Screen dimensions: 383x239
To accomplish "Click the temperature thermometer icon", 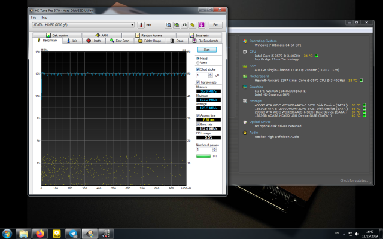I will [141, 25].
